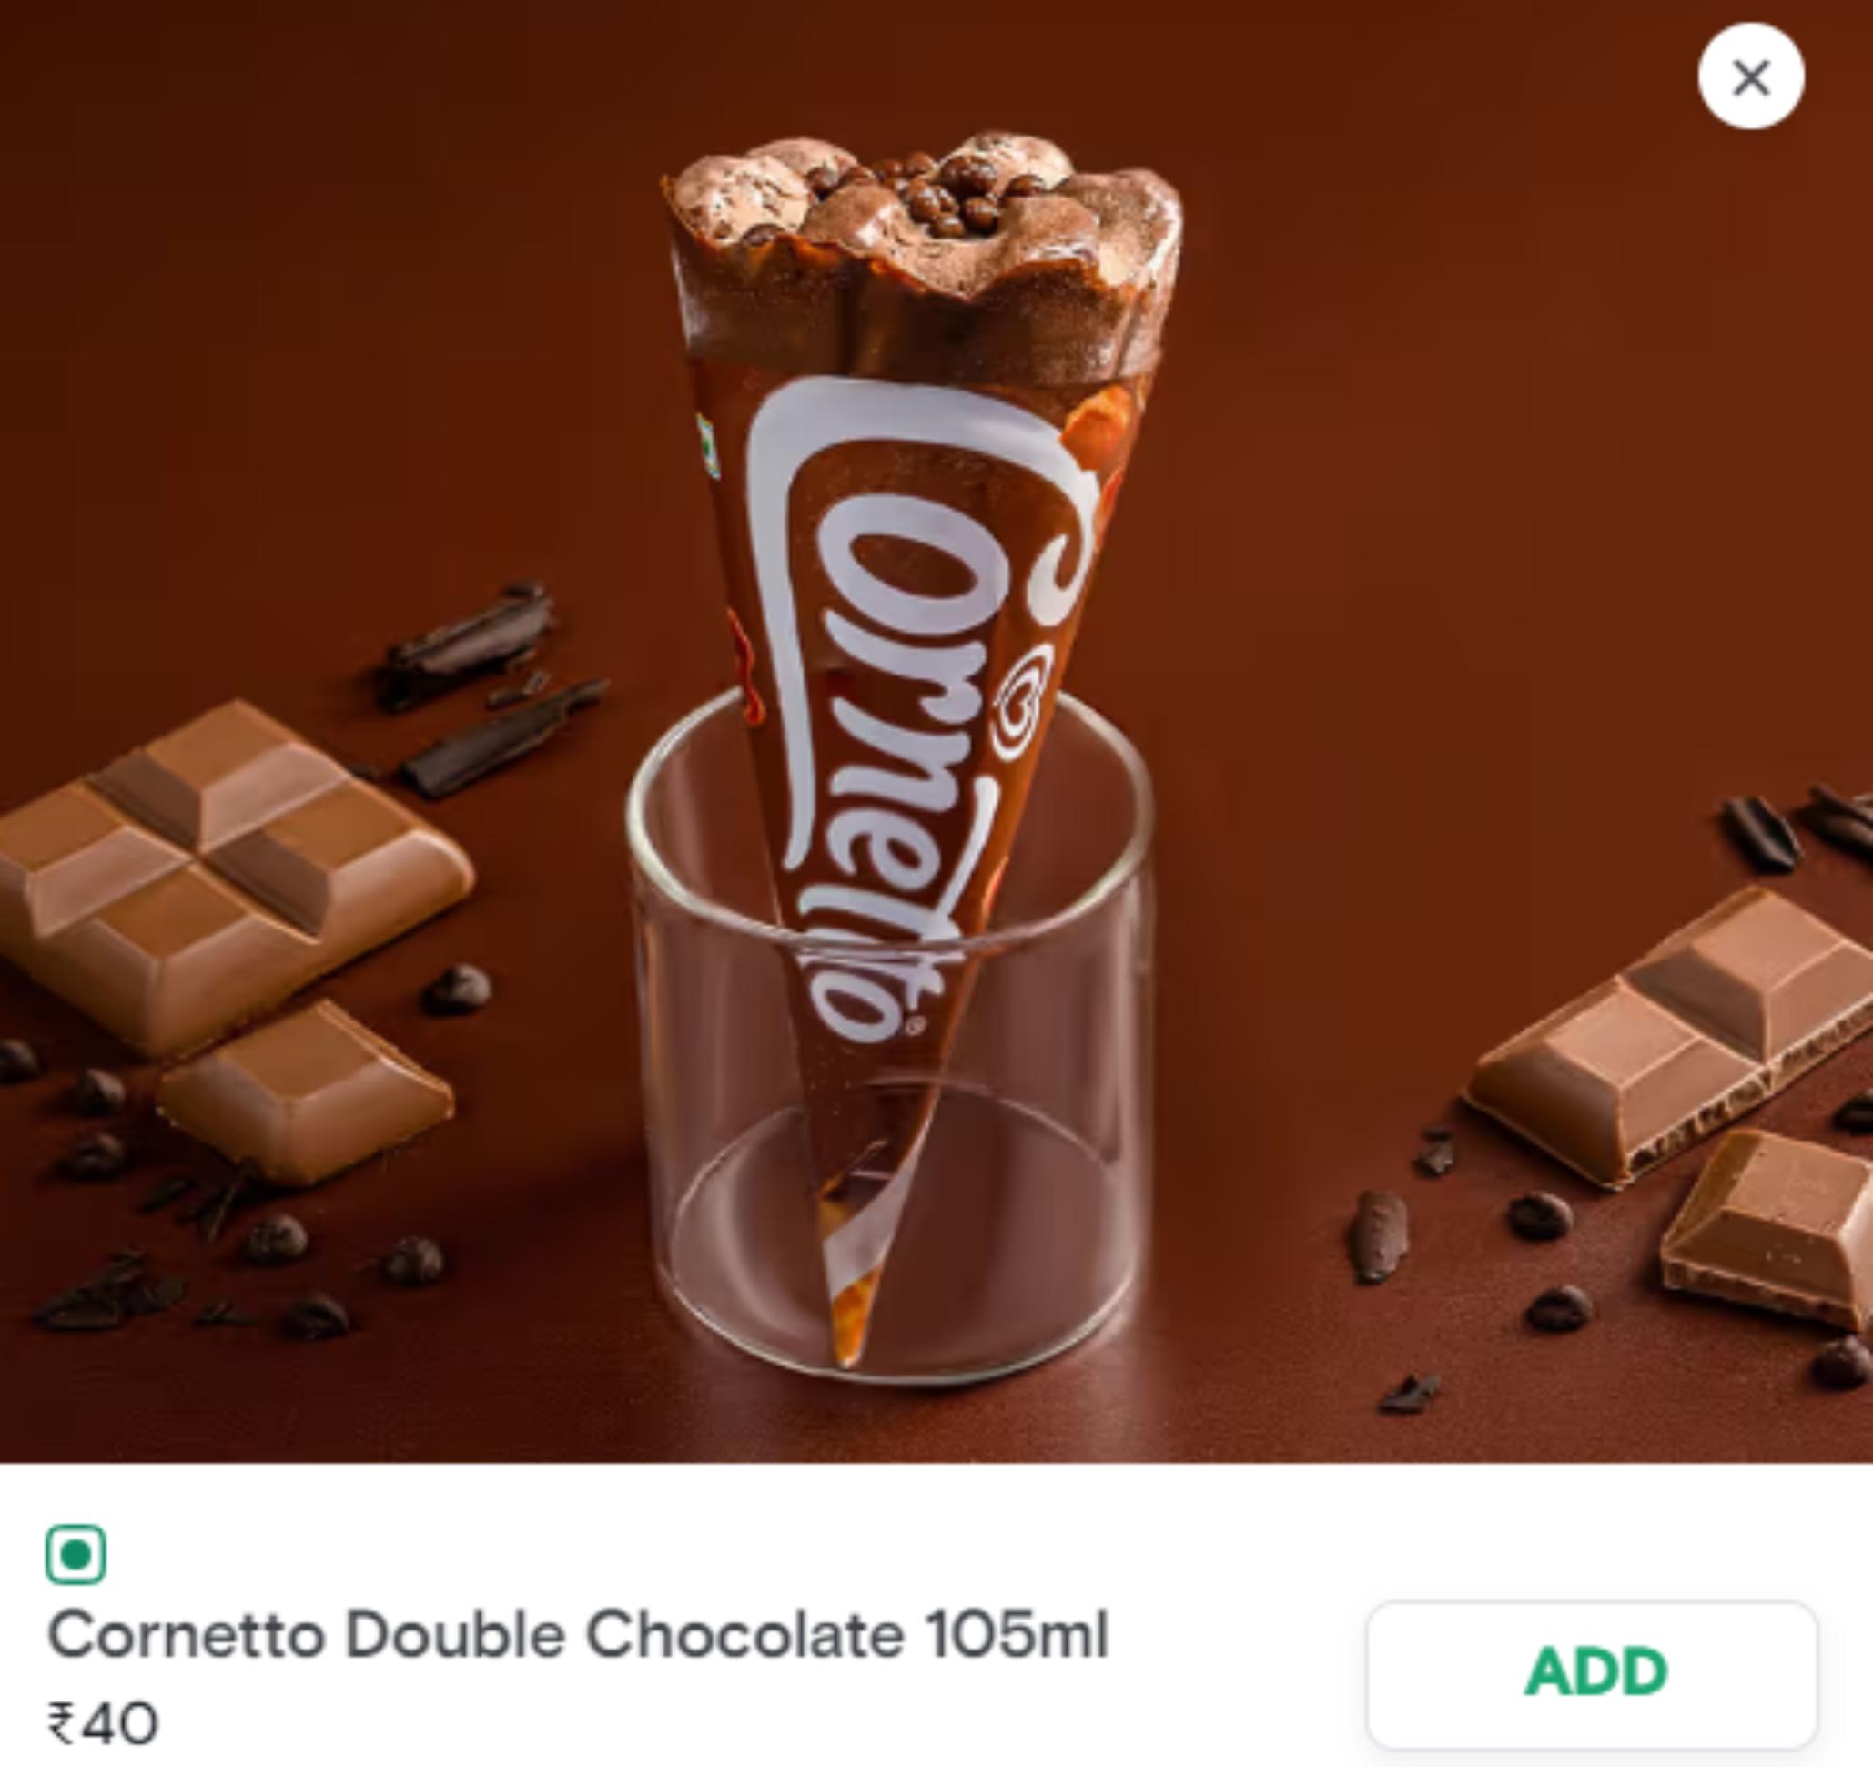This screenshot has width=1873, height=1767.
Task: Click the Heartbrand swirl logo on the cone
Action: [1021, 699]
